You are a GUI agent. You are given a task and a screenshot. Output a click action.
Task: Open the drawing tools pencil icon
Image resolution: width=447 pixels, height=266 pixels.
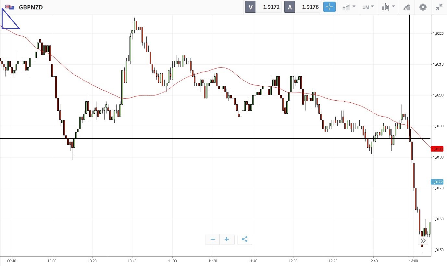pos(406,7)
